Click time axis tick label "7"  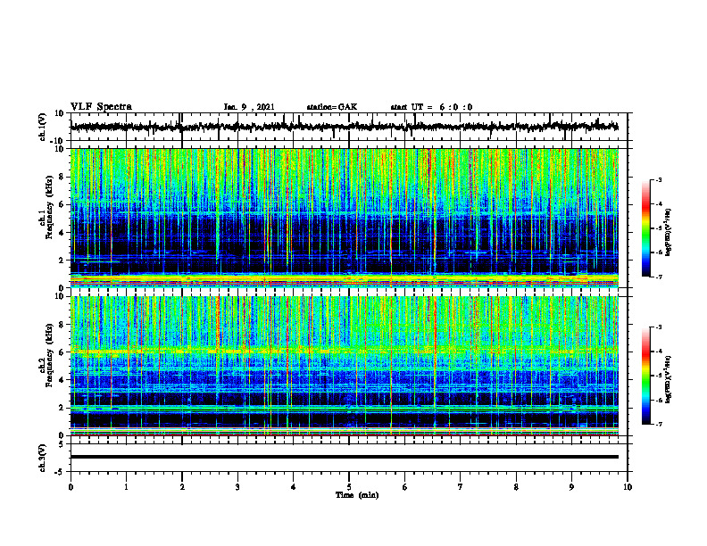[461, 487]
